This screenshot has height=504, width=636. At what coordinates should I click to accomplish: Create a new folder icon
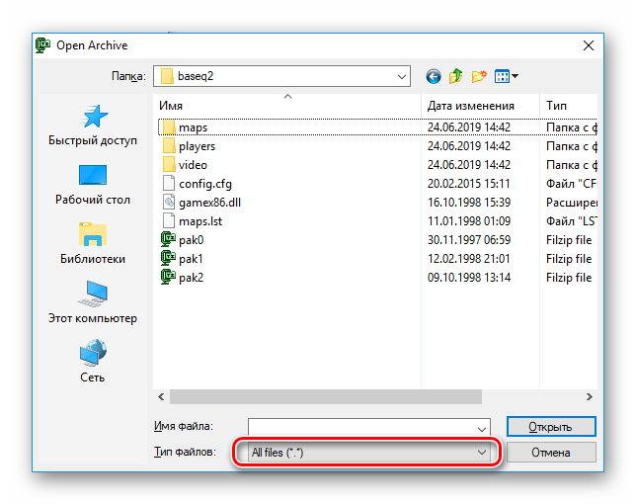coord(479,76)
